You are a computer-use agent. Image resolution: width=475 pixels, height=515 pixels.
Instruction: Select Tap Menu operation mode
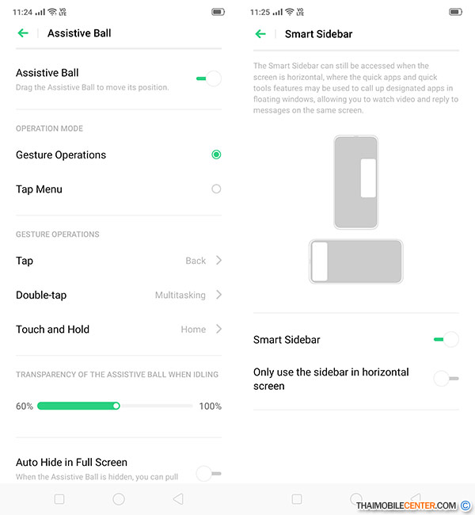[x=216, y=189]
